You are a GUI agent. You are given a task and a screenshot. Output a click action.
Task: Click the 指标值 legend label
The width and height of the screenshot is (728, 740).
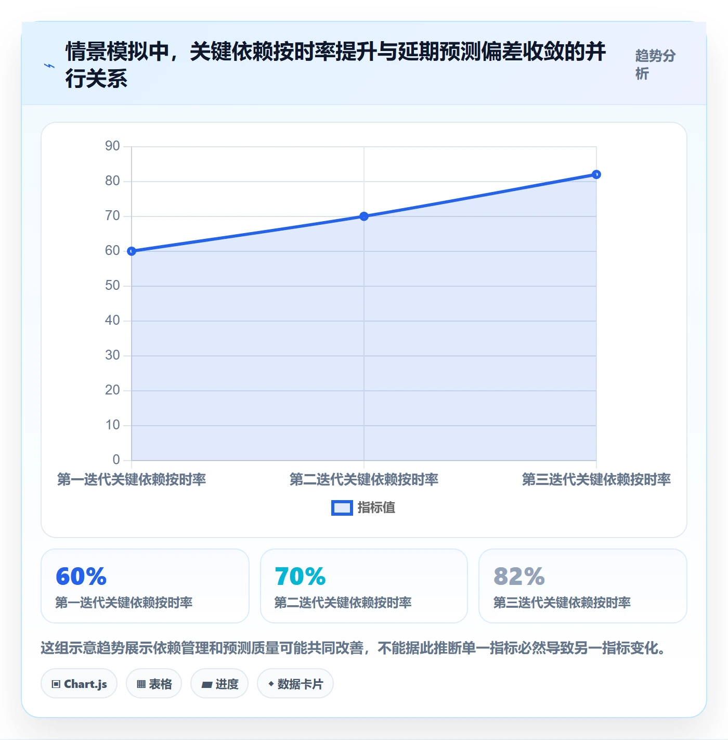click(376, 507)
